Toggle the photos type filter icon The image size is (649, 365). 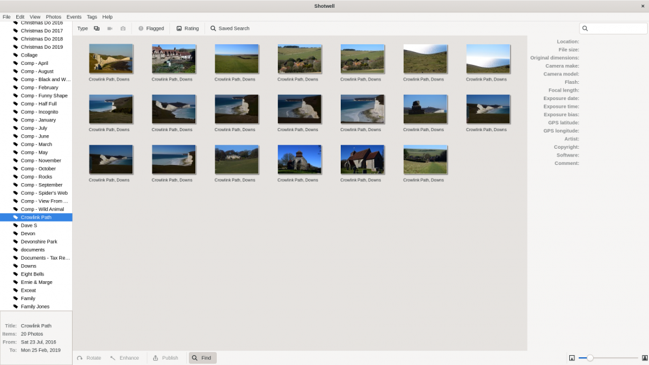97,29
